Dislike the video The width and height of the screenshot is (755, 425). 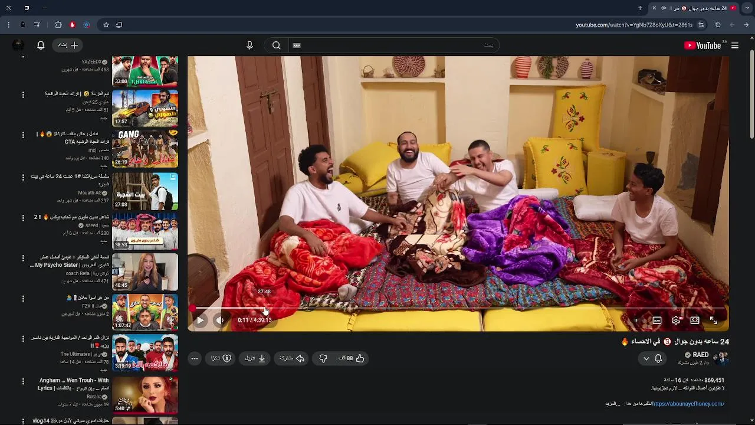(323, 358)
